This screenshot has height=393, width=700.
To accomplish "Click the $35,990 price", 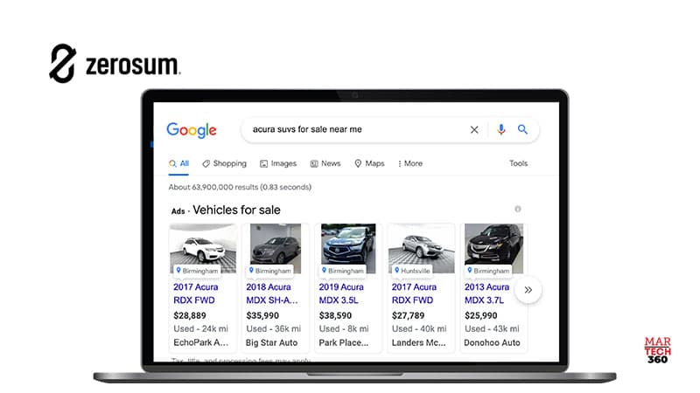I will pos(262,315).
